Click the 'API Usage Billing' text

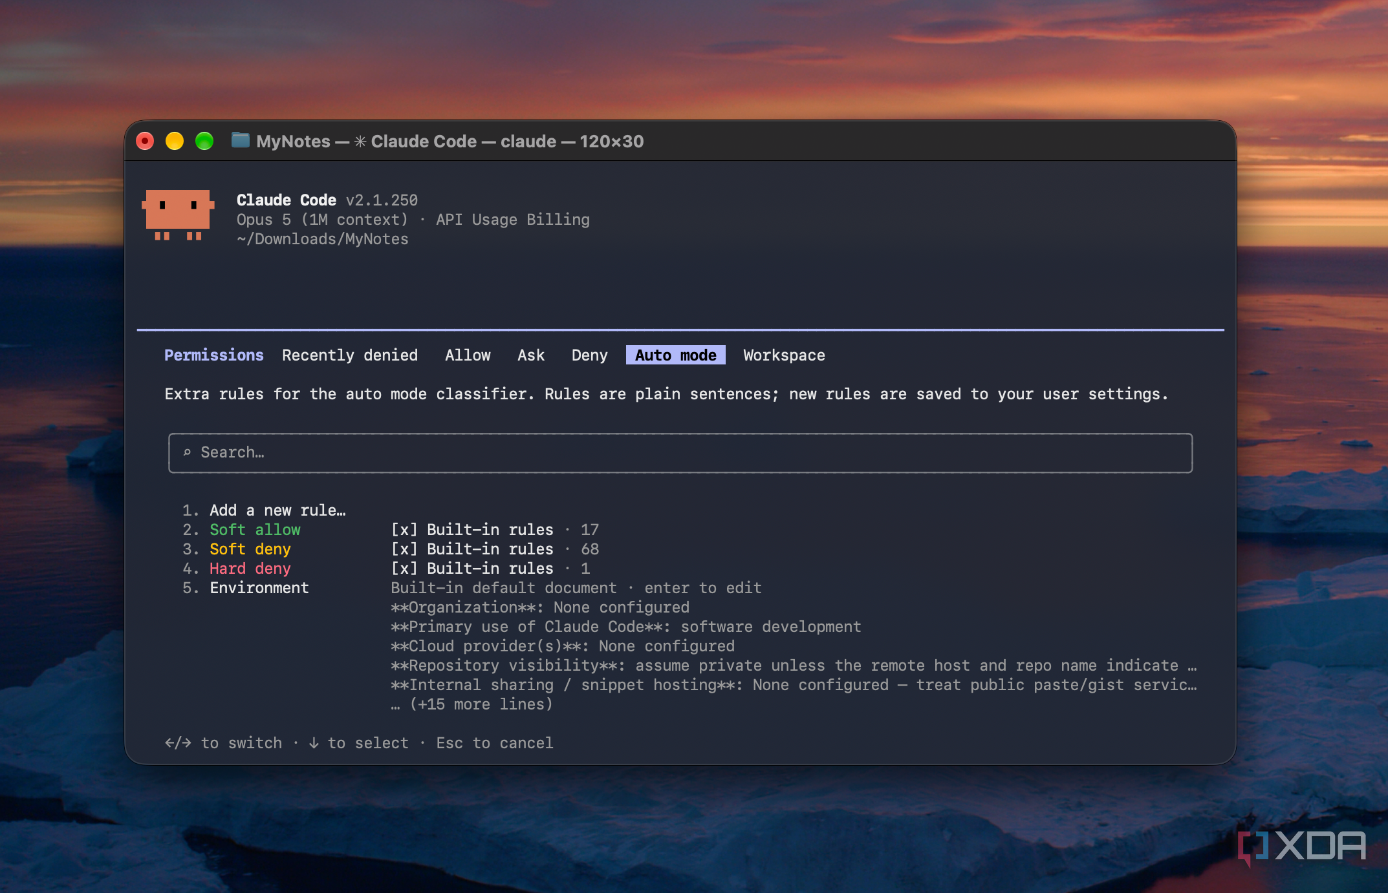(513, 220)
